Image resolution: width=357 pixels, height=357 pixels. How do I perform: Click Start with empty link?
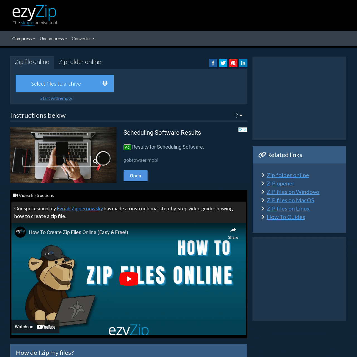(56, 98)
